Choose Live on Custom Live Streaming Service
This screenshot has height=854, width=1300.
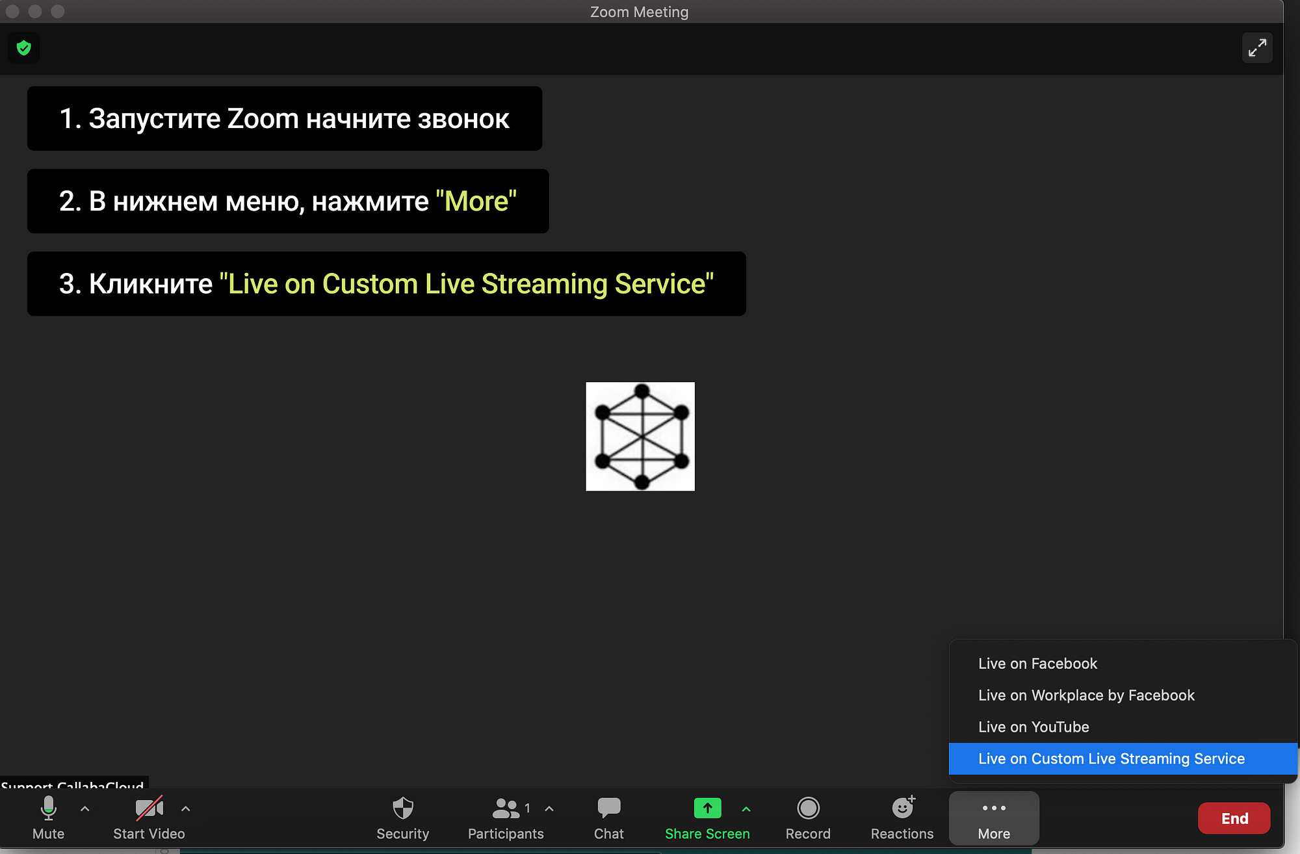tap(1123, 759)
